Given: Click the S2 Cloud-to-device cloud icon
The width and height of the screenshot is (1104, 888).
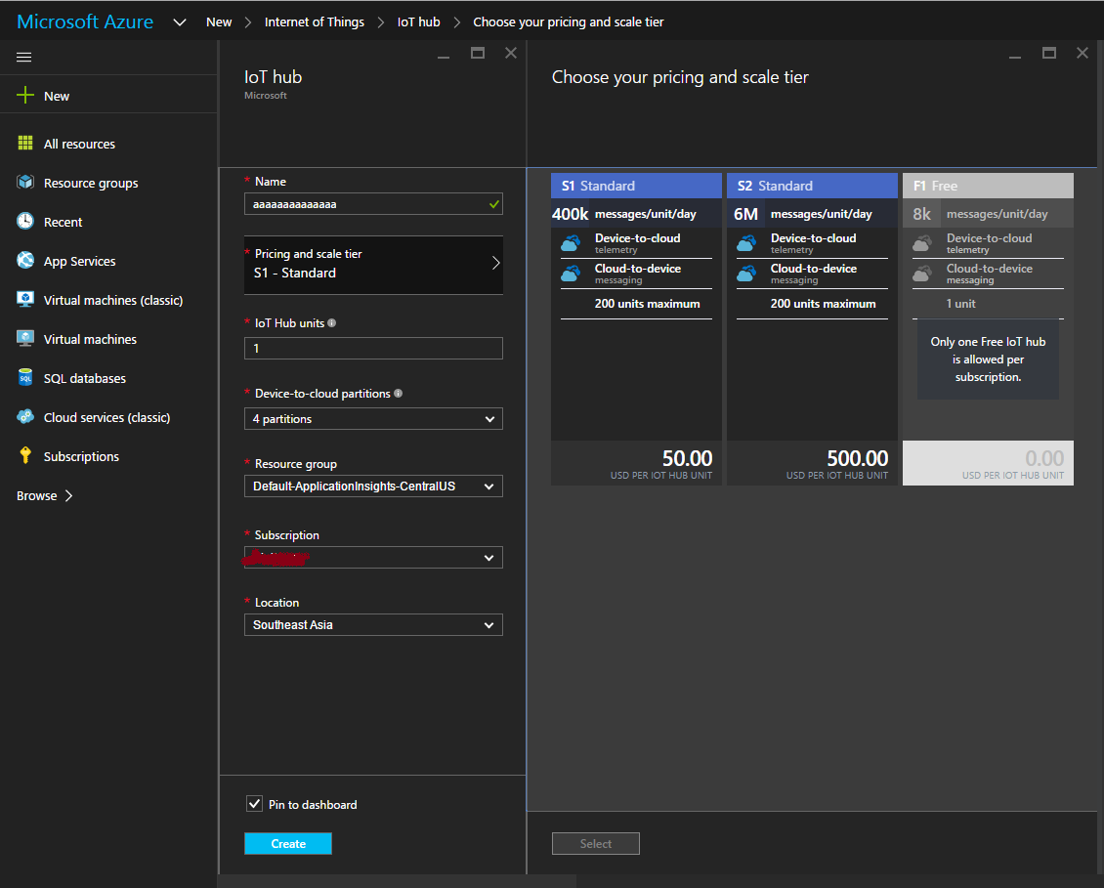Looking at the screenshot, I should tap(747, 274).
